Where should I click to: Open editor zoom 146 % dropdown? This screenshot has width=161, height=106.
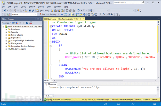point(52,81)
